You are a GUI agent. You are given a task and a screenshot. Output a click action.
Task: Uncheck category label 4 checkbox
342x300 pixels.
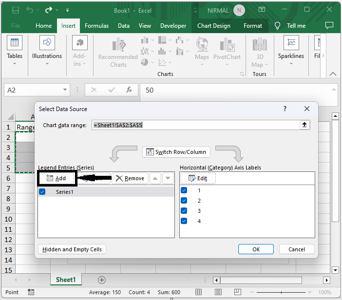pyautogui.click(x=184, y=221)
